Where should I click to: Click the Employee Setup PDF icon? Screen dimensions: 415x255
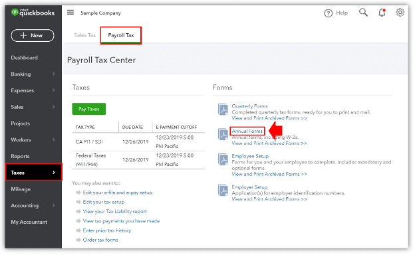point(223,159)
